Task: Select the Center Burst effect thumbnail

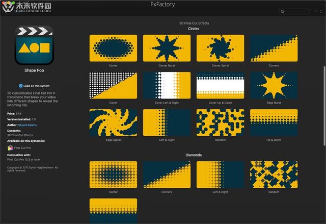Action: tap(167, 48)
